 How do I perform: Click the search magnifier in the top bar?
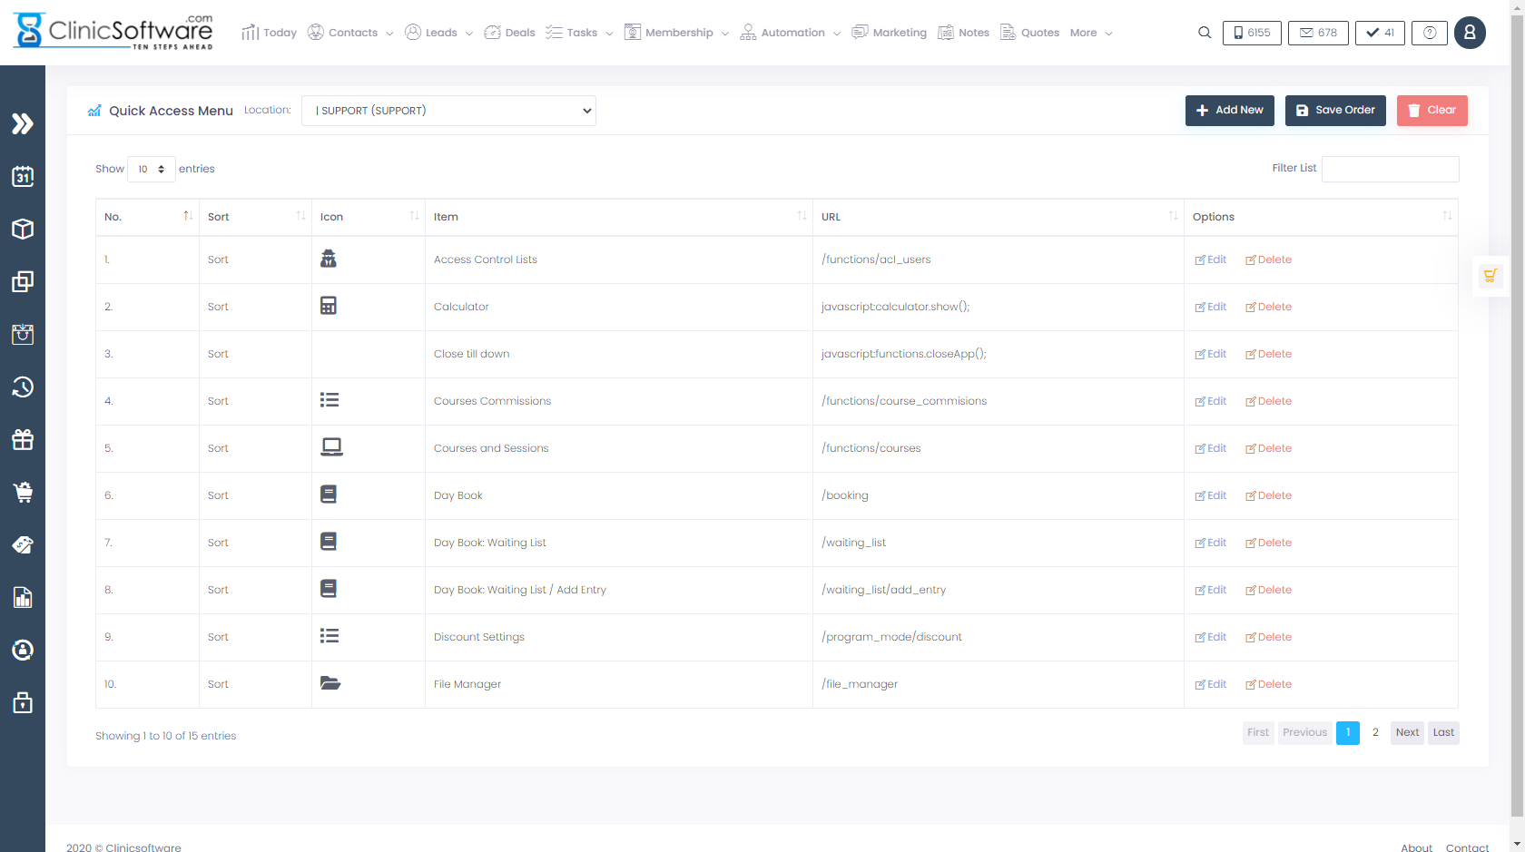point(1205,33)
